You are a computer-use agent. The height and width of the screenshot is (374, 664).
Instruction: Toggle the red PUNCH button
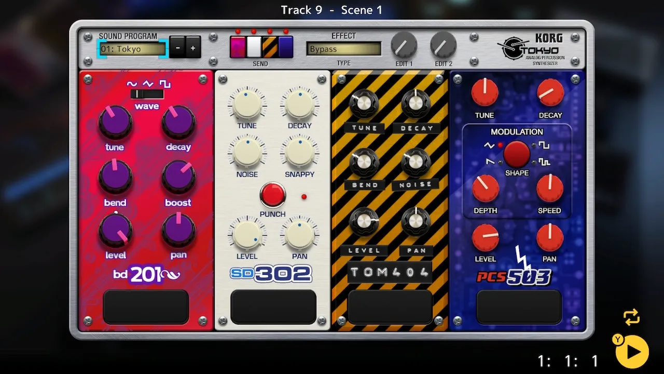pyautogui.click(x=273, y=195)
